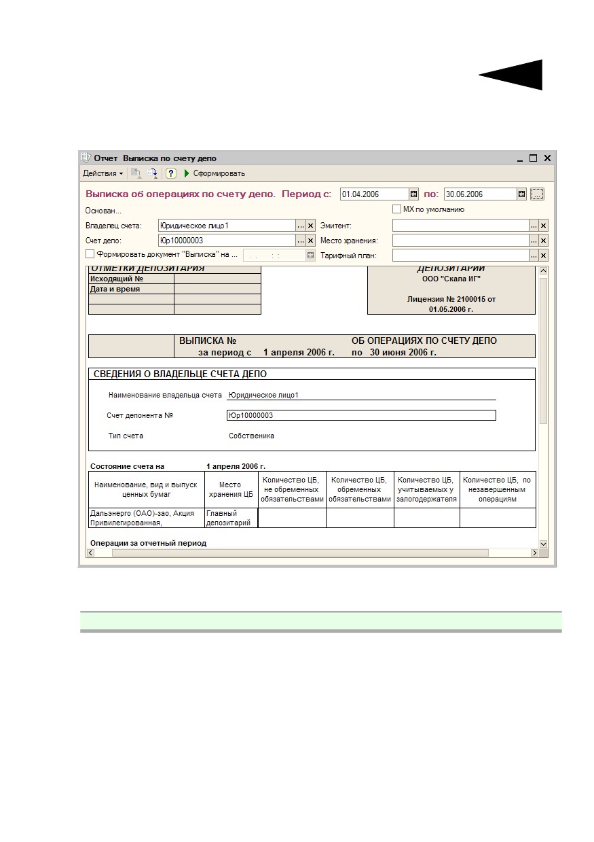Image resolution: width=594 pixels, height=842 pixels.
Task: Open calendar for period end date
Action: click(x=521, y=194)
